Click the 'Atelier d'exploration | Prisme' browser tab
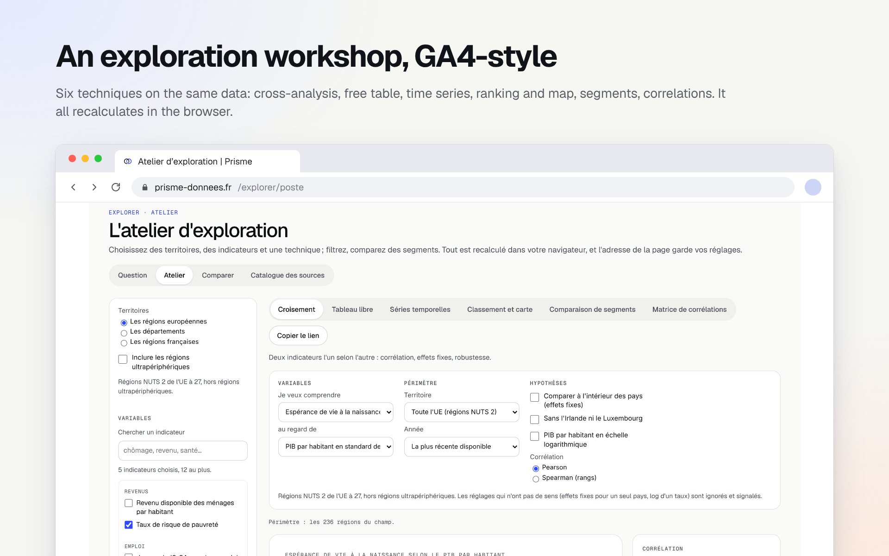Image resolution: width=889 pixels, height=556 pixels. 207,161
